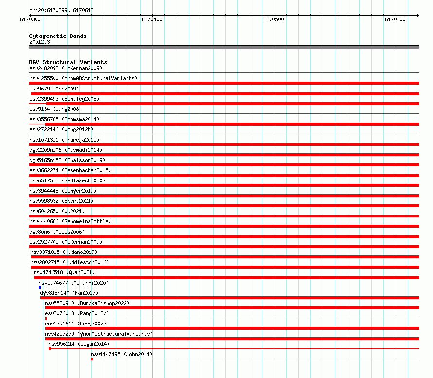
Task: Click ruler position 6170600
Action: 395,19
